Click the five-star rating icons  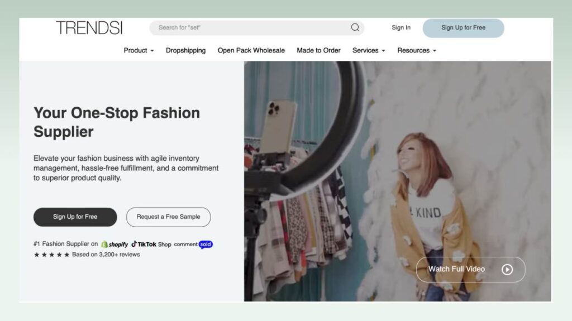pos(51,255)
